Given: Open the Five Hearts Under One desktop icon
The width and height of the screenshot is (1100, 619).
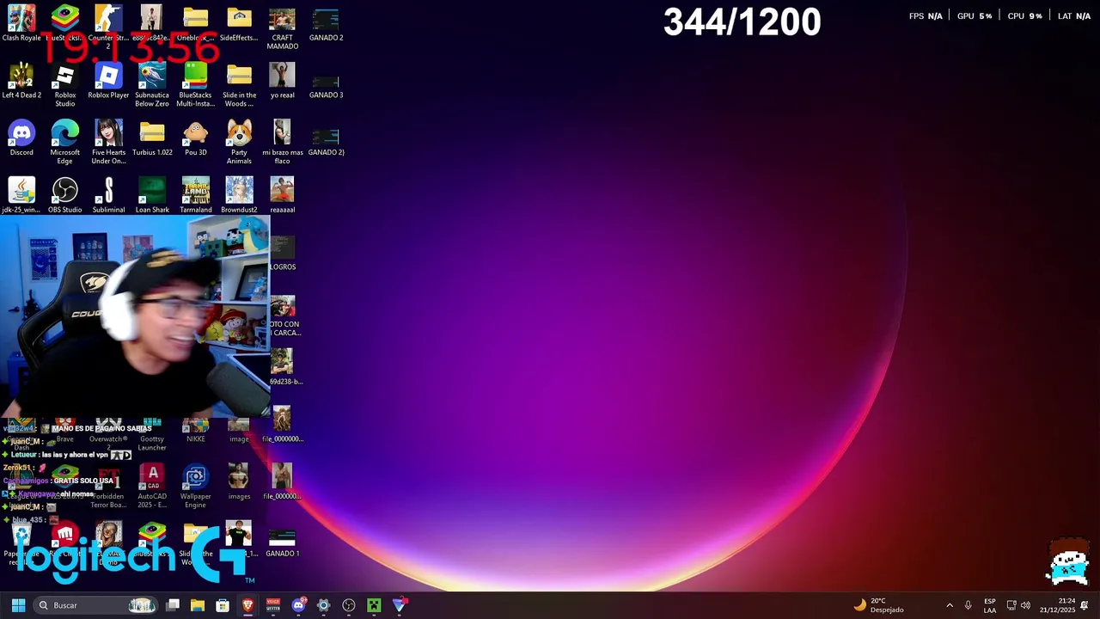Looking at the screenshot, I should [108, 143].
